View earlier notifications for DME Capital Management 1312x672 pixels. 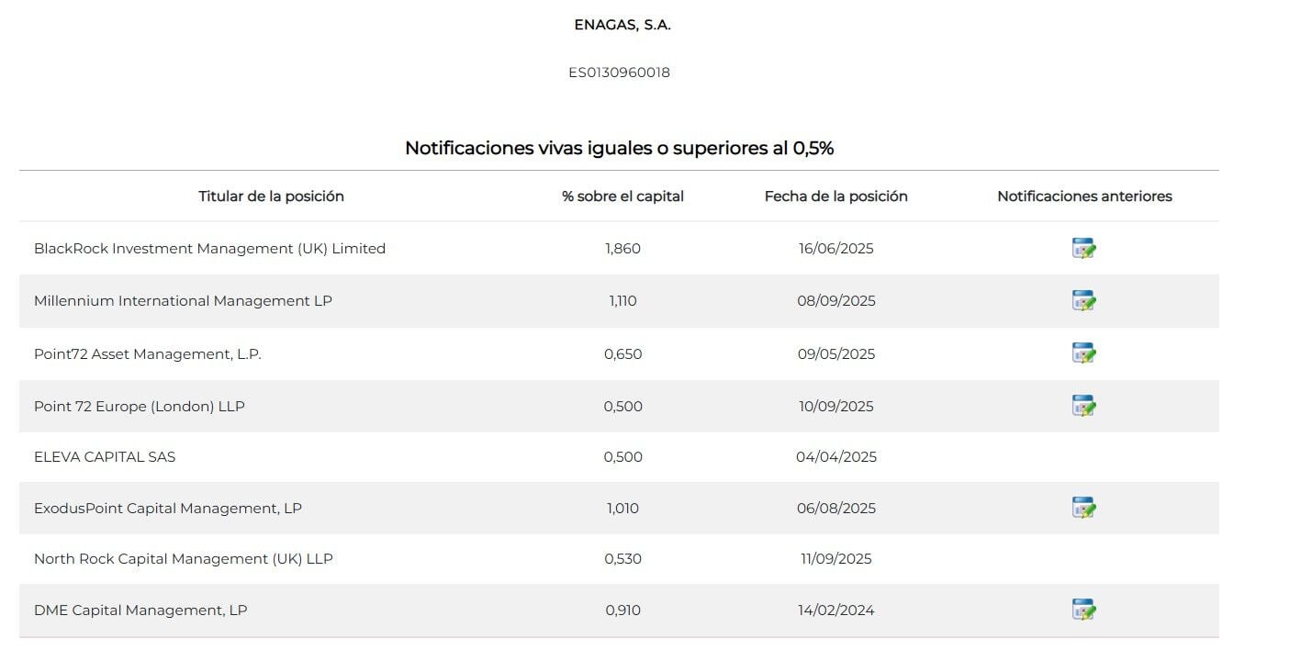1084,610
